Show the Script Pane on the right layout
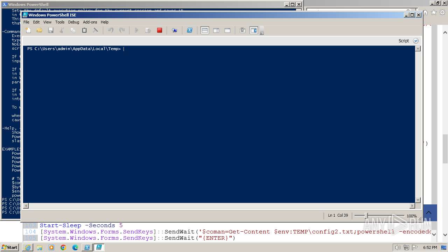This screenshot has width=448, height=252. [x=216, y=30]
